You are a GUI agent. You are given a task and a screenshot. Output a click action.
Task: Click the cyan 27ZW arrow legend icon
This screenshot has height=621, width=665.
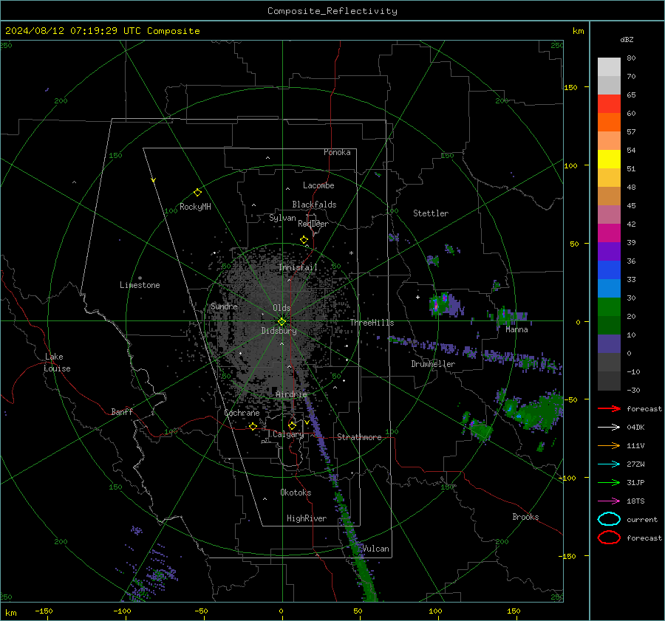[x=609, y=464]
